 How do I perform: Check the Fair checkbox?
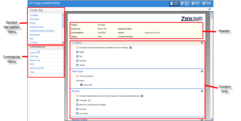click(77, 56)
